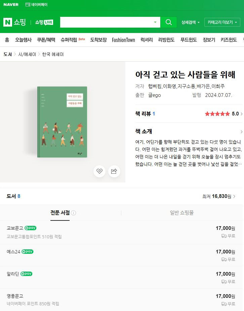Go to N 쇼핑 home logo
244x311 pixels.
click(14, 22)
